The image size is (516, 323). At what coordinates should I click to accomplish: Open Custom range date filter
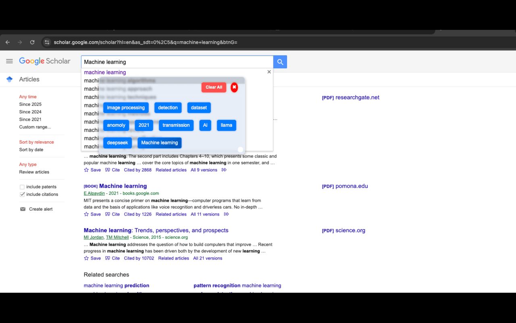[x=35, y=127]
